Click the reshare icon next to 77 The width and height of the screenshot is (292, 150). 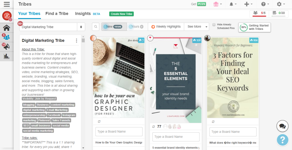click(154, 127)
